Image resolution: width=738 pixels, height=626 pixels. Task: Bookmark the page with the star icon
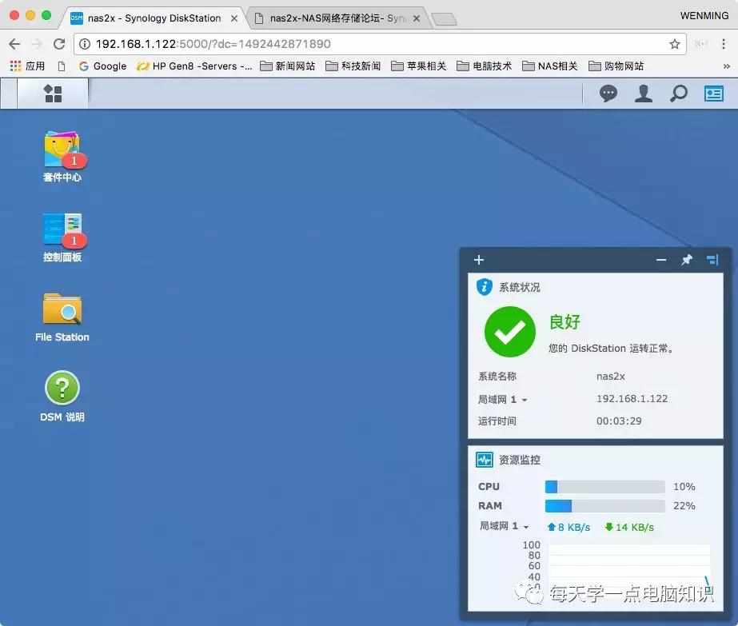click(674, 44)
